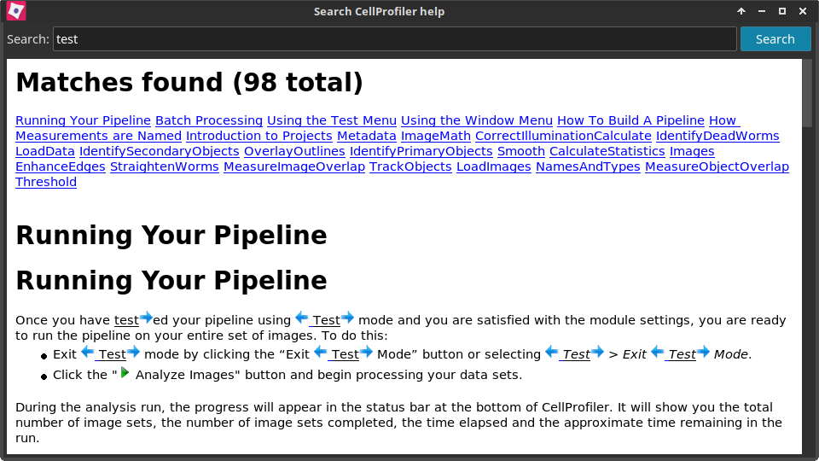Image resolution: width=819 pixels, height=461 pixels.
Task: Open the OverlayOutlines link
Action: coord(294,151)
